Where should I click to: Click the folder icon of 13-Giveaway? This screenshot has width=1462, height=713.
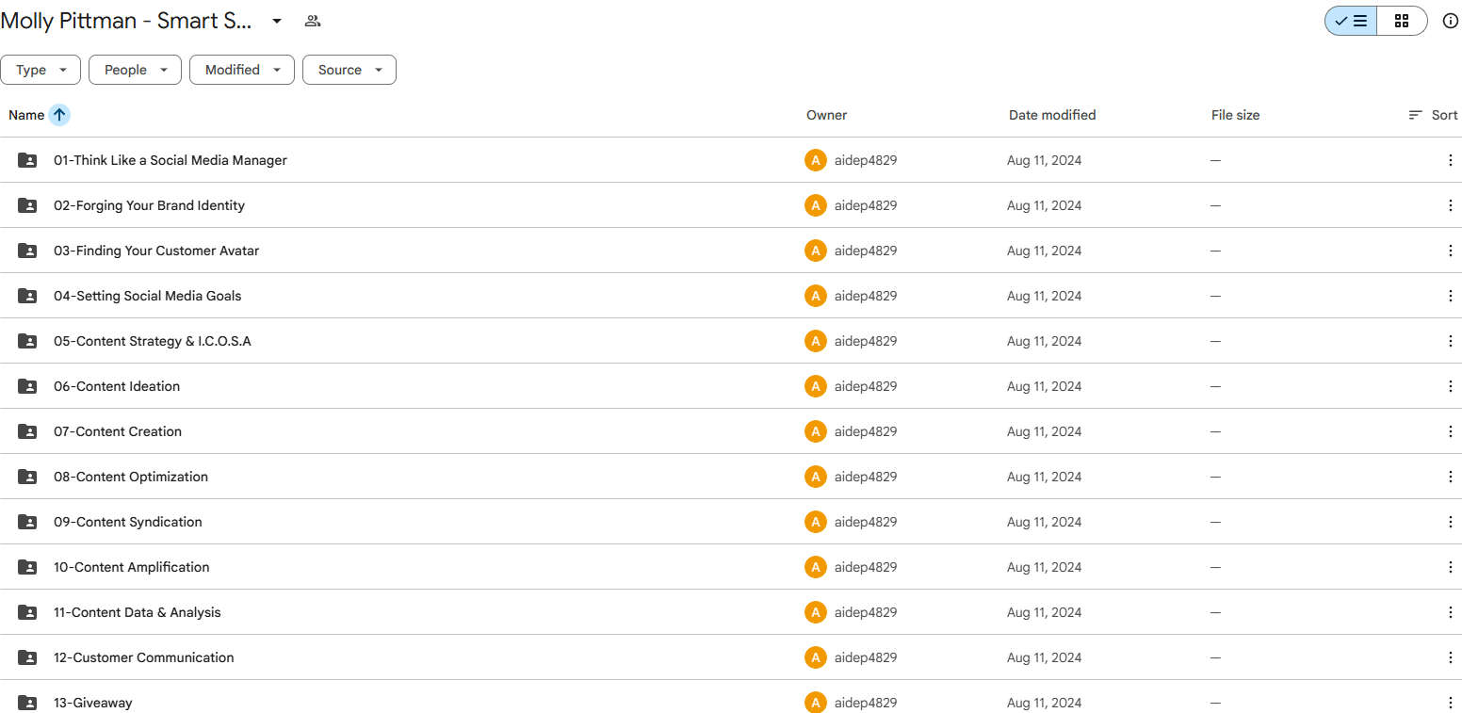point(27,703)
